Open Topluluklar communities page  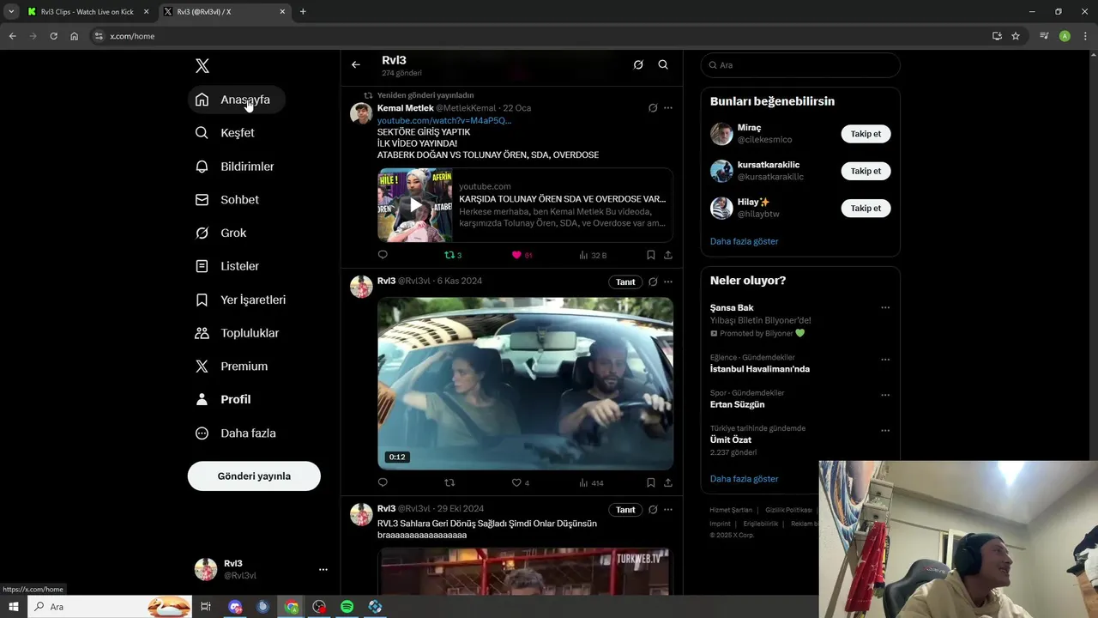238,333
